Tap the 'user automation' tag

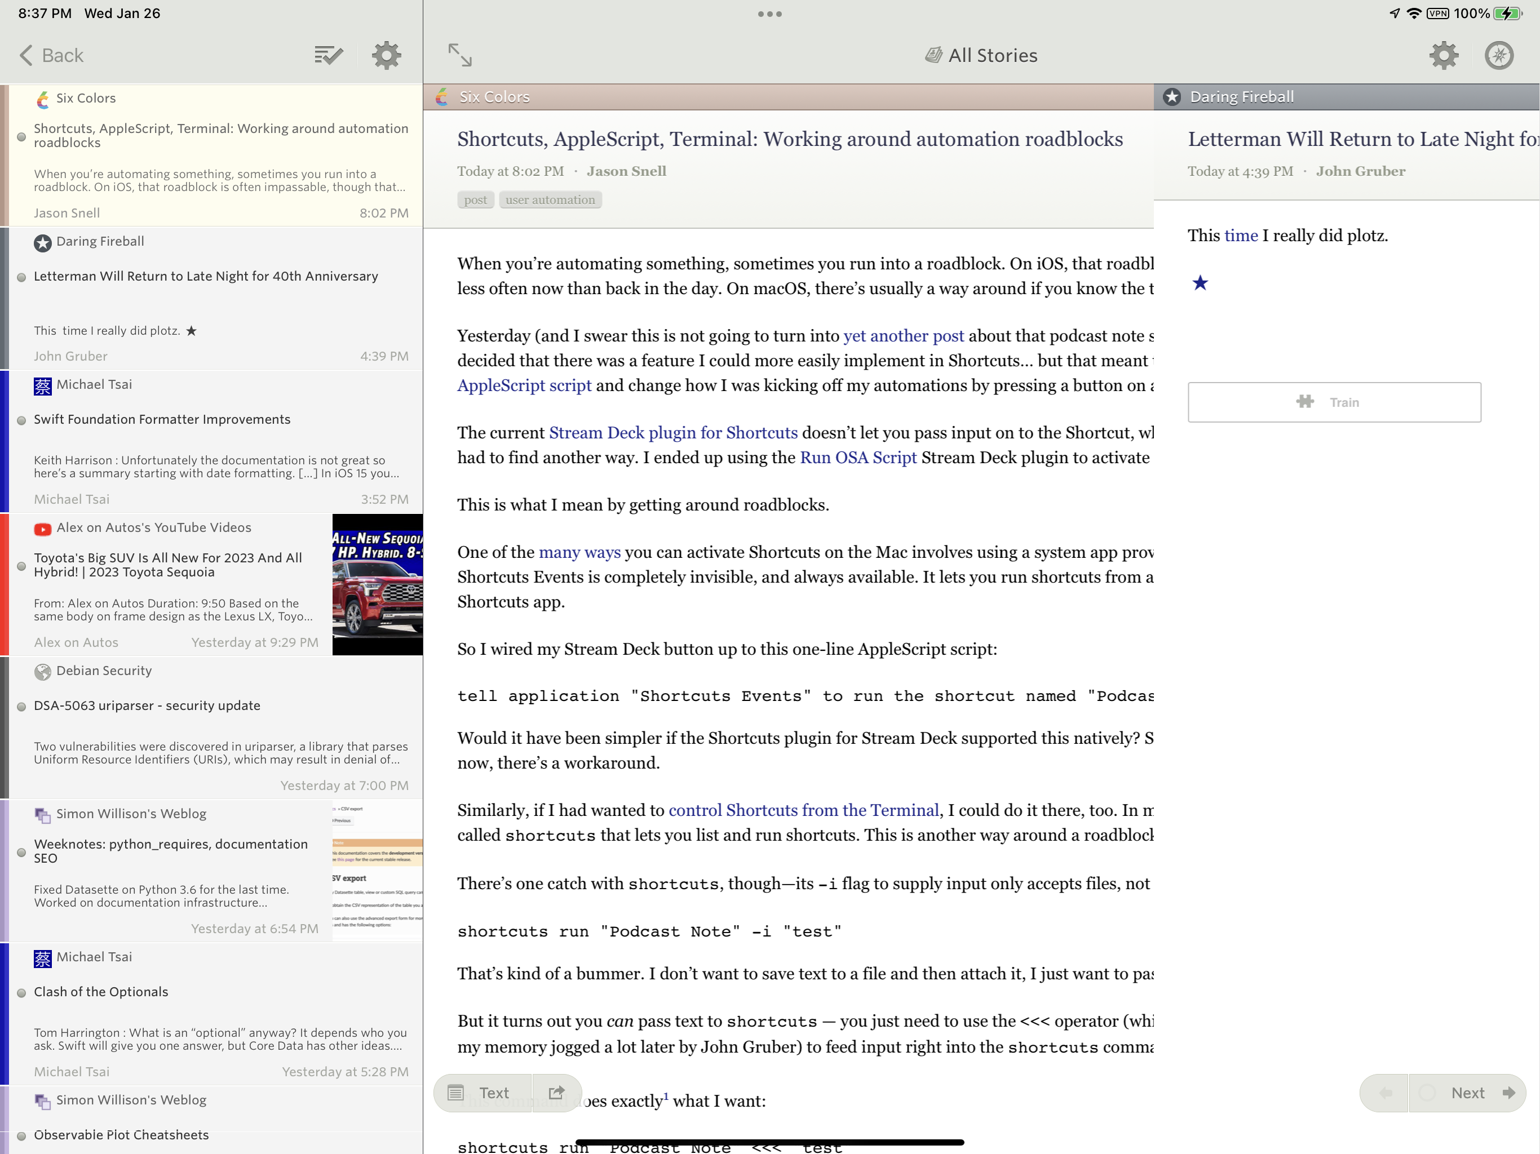(550, 201)
